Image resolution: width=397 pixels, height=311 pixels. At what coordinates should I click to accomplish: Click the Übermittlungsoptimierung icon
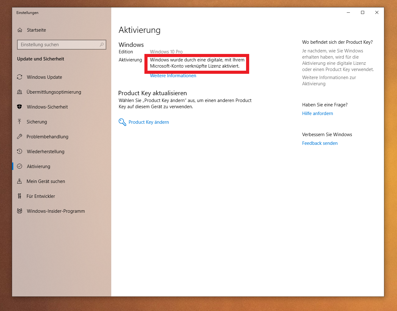pyautogui.click(x=20, y=92)
